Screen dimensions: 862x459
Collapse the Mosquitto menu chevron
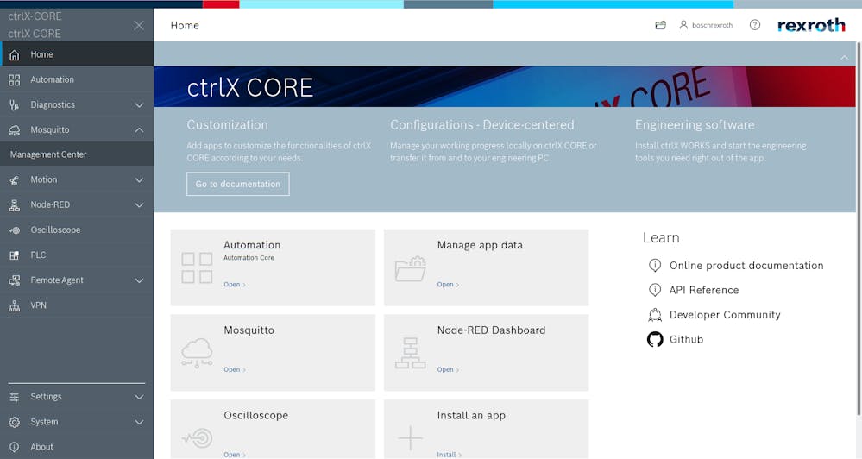tap(139, 129)
